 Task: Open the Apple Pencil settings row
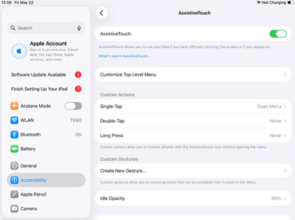pos(46,194)
